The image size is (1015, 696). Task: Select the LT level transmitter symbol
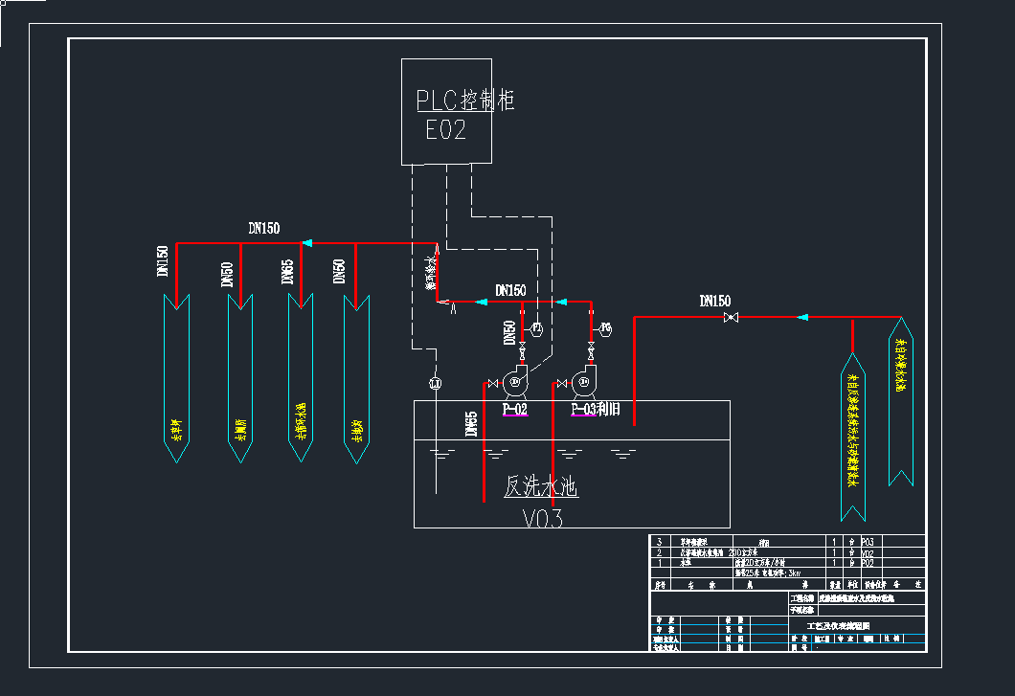point(436,383)
